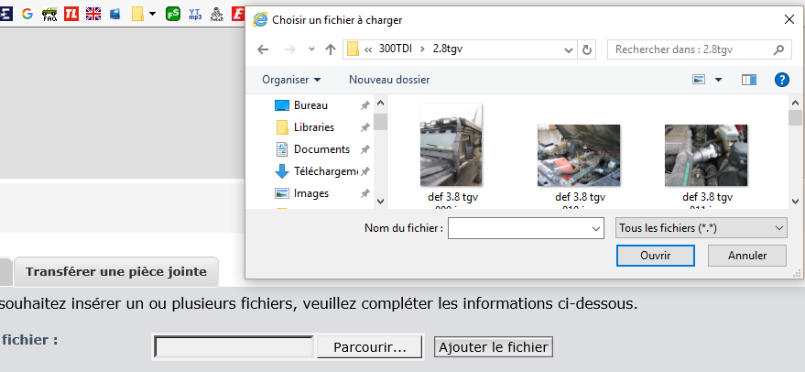Click the UK flag bookmark
Screen dimensions: 805x372
click(x=93, y=14)
